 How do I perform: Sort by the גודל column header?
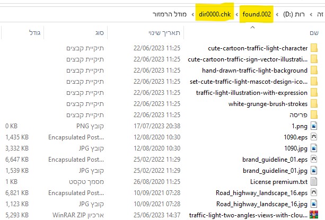tap(34, 33)
